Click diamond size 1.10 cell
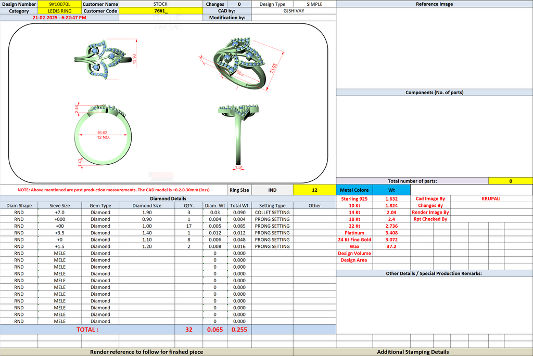This screenshot has width=533, height=356. click(x=147, y=240)
